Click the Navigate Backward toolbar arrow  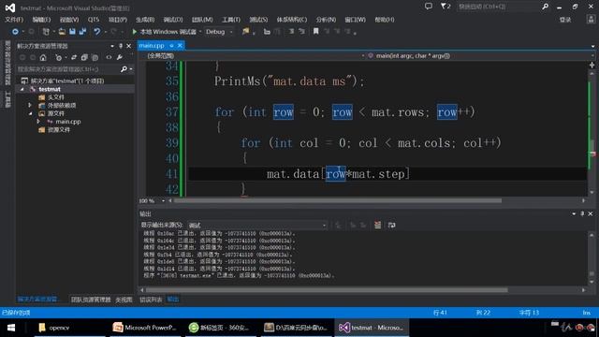[15, 32]
